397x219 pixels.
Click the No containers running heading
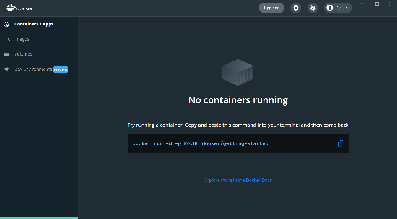coord(238,100)
